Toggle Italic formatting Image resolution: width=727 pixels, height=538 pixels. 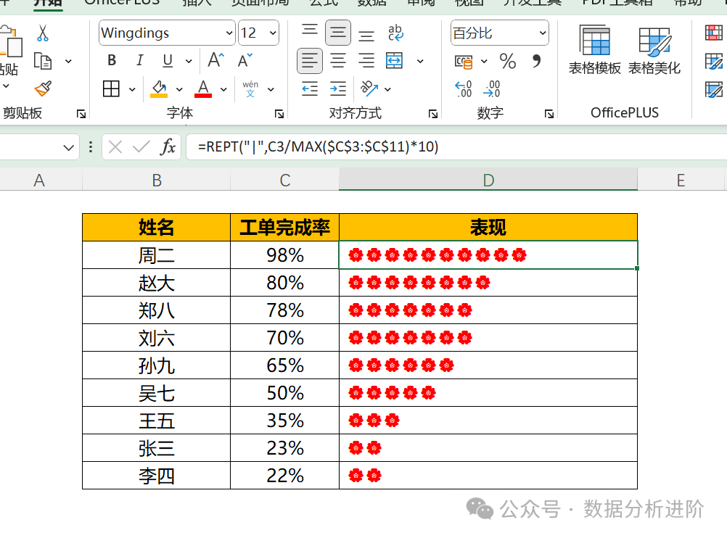(x=140, y=61)
